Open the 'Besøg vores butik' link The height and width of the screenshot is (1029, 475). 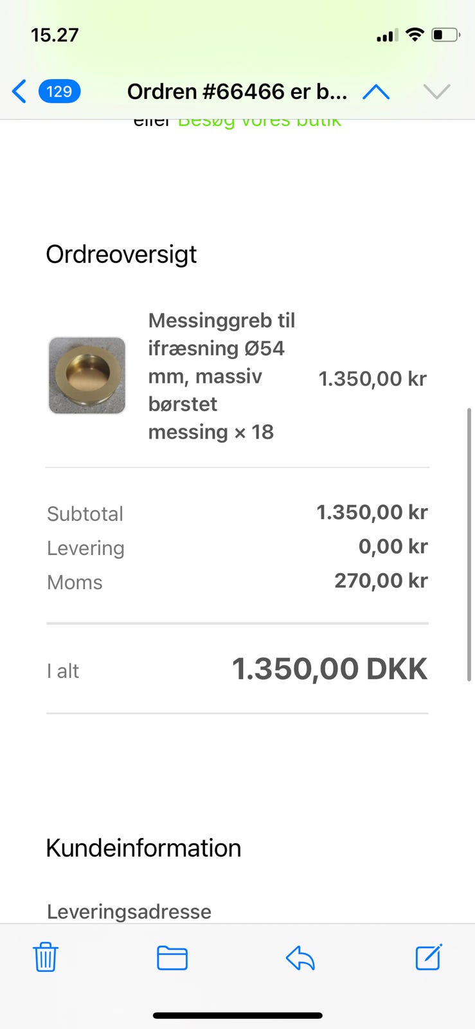coord(259,122)
